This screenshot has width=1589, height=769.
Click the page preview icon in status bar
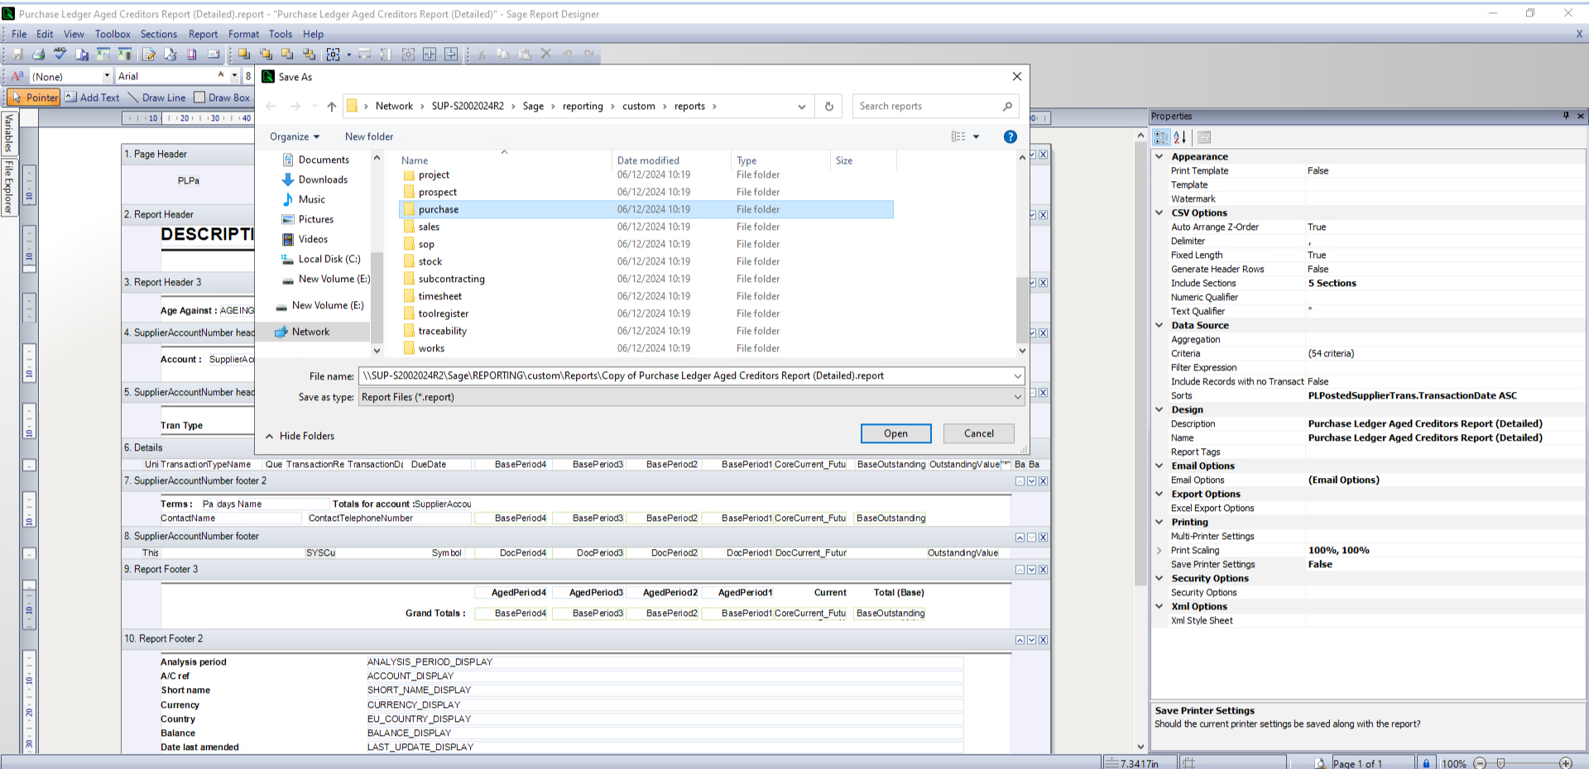[1320, 763]
